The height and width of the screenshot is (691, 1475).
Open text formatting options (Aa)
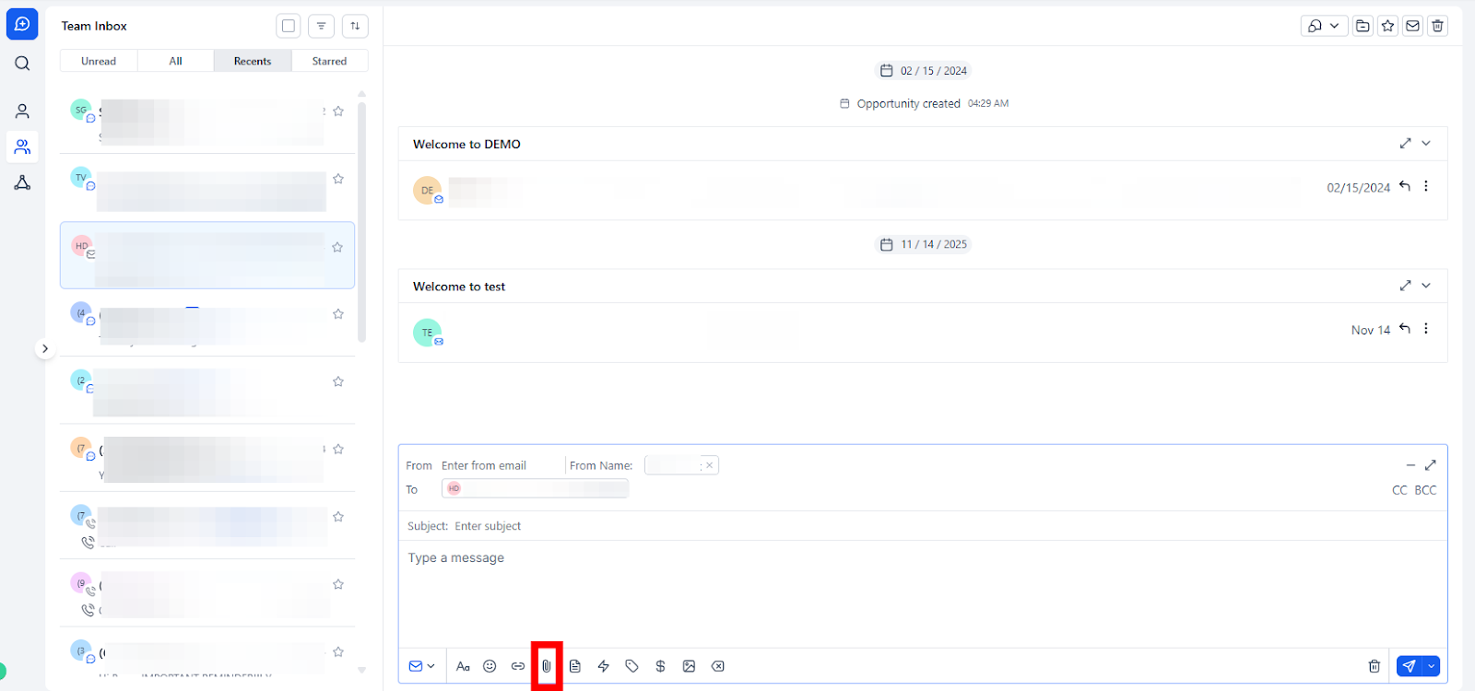463,666
